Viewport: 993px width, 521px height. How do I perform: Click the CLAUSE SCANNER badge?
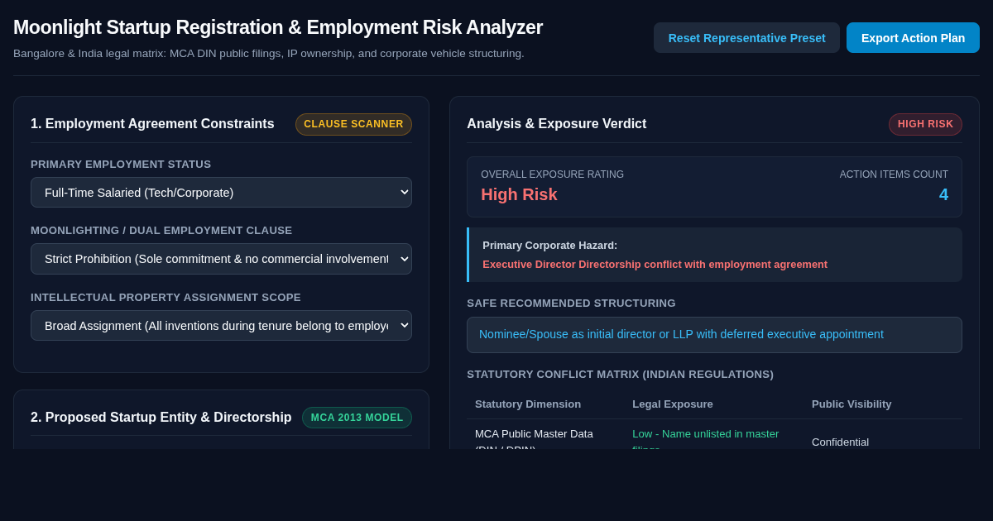point(353,124)
